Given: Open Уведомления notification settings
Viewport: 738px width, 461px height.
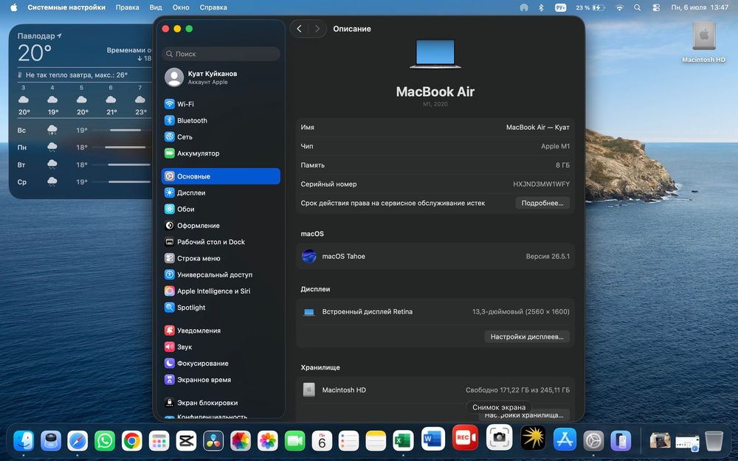Looking at the screenshot, I should 221,330.
